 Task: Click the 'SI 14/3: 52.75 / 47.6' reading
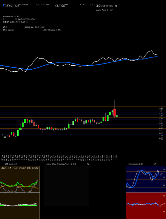25,19
